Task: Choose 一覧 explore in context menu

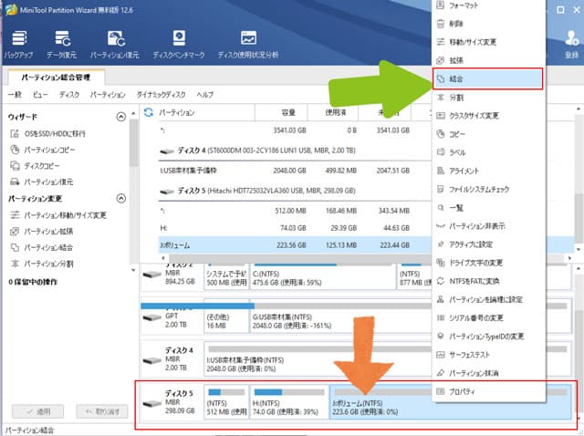Action: coord(489,208)
